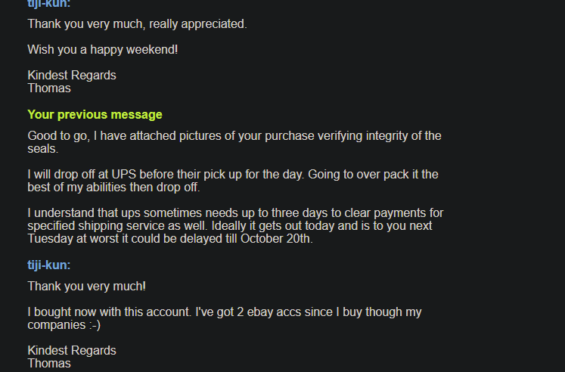The width and height of the screenshot is (565, 372).
Task: Click the paragraph starting "Good to go"
Action: coord(234,142)
